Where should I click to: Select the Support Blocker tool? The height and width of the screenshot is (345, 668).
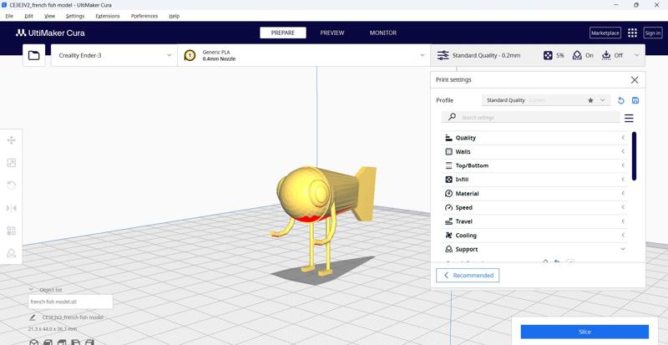(x=12, y=253)
